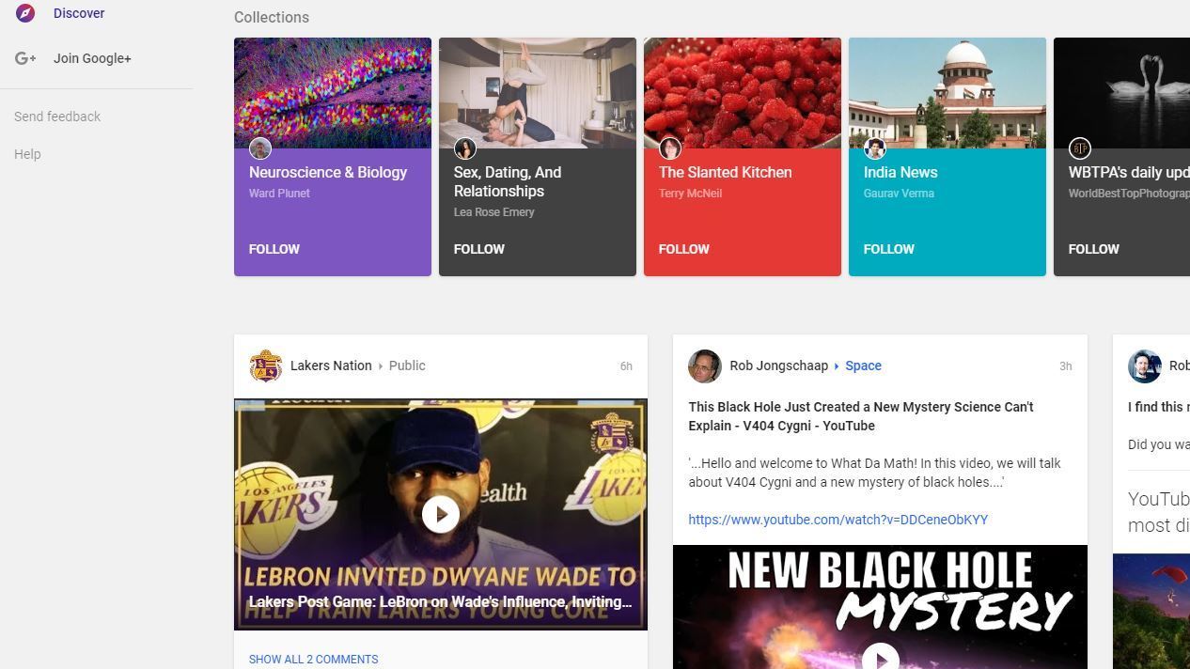Open Neuroscience & Biology collection title
Screen dimensions: 1190x669
point(328,172)
